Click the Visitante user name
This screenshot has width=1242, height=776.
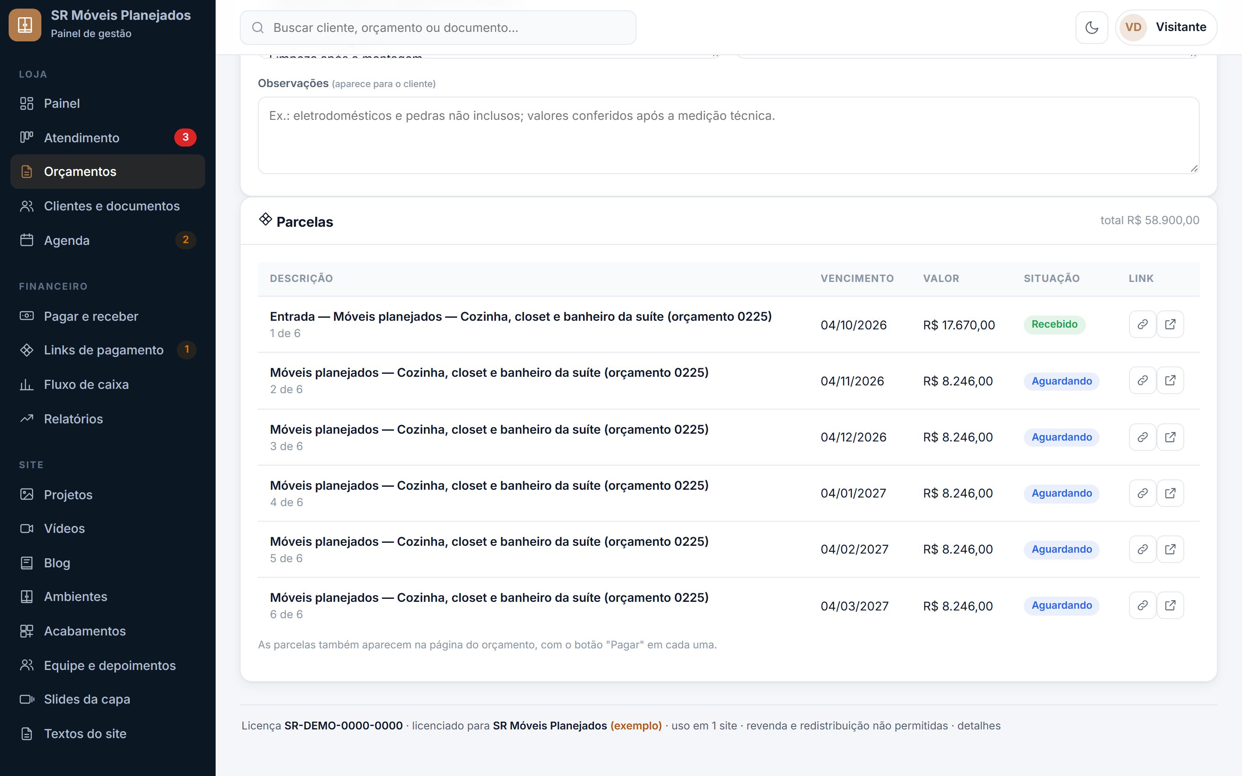(x=1181, y=27)
